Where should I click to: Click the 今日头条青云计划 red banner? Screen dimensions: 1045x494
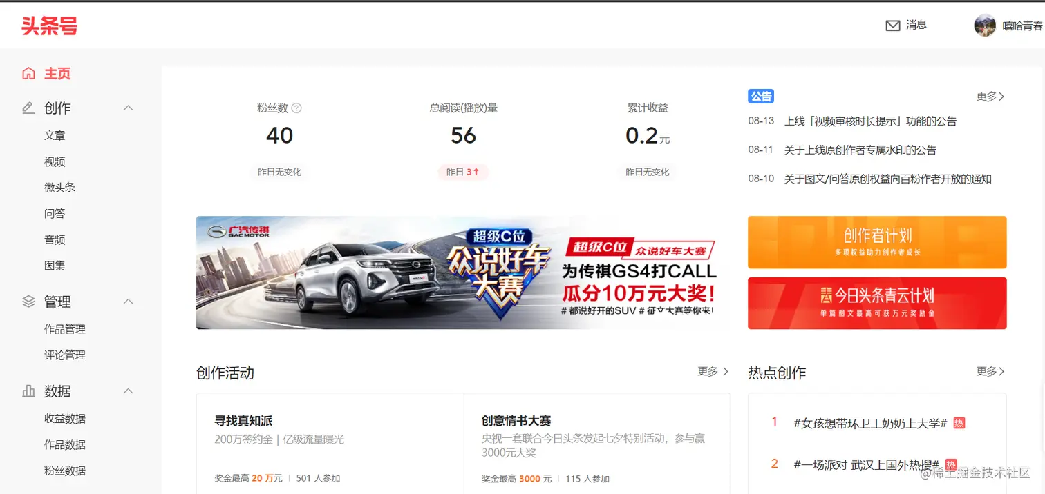pos(877,303)
